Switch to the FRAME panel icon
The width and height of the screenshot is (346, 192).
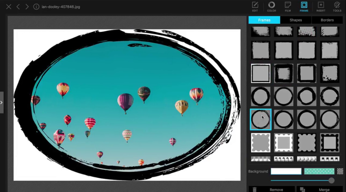point(304,7)
